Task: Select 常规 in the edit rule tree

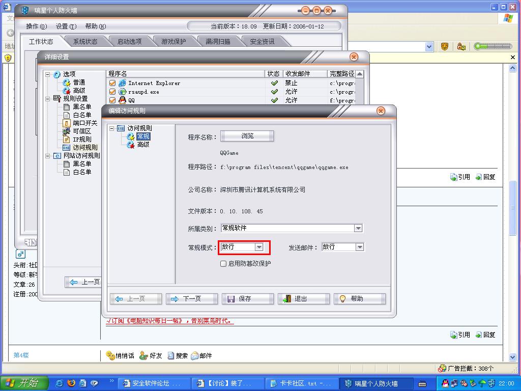Action: coord(143,136)
